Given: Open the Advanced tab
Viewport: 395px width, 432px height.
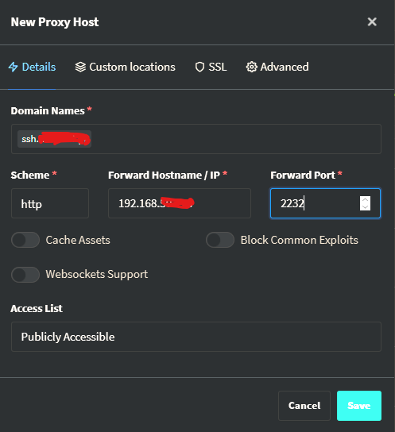Looking at the screenshot, I should [x=277, y=67].
